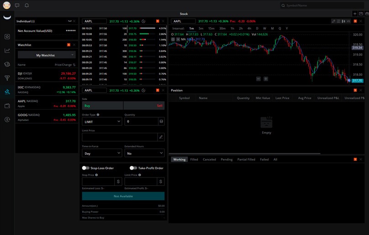Open the notifications bell
The width and height of the screenshot is (369, 235).
tap(27, 5)
